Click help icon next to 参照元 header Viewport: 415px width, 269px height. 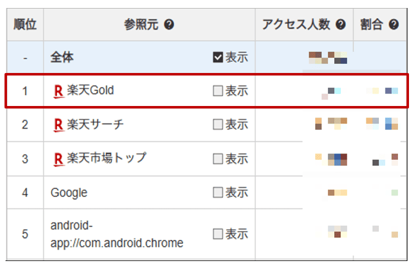(x=169, y=24)
